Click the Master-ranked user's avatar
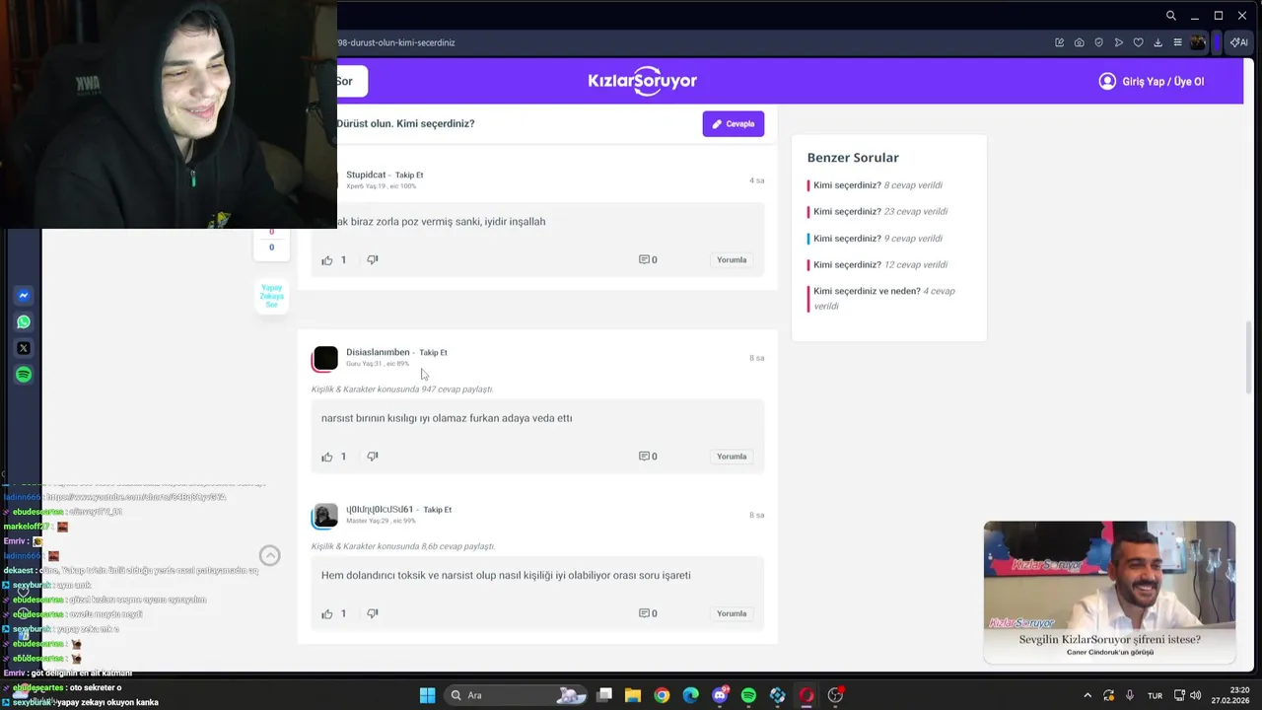 pos(325,516)
